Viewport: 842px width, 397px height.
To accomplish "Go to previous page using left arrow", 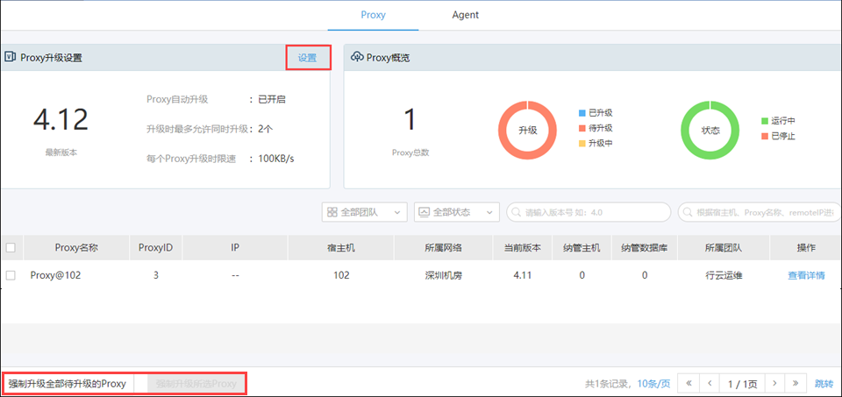I will [710, 383].
